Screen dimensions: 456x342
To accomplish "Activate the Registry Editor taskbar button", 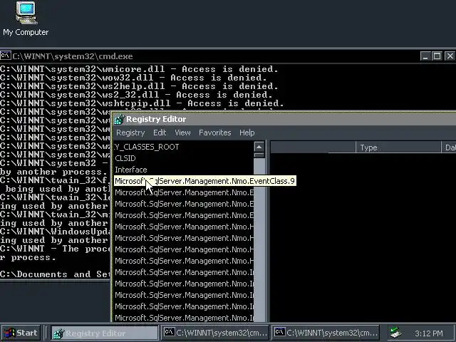I will tap(105, 333).
